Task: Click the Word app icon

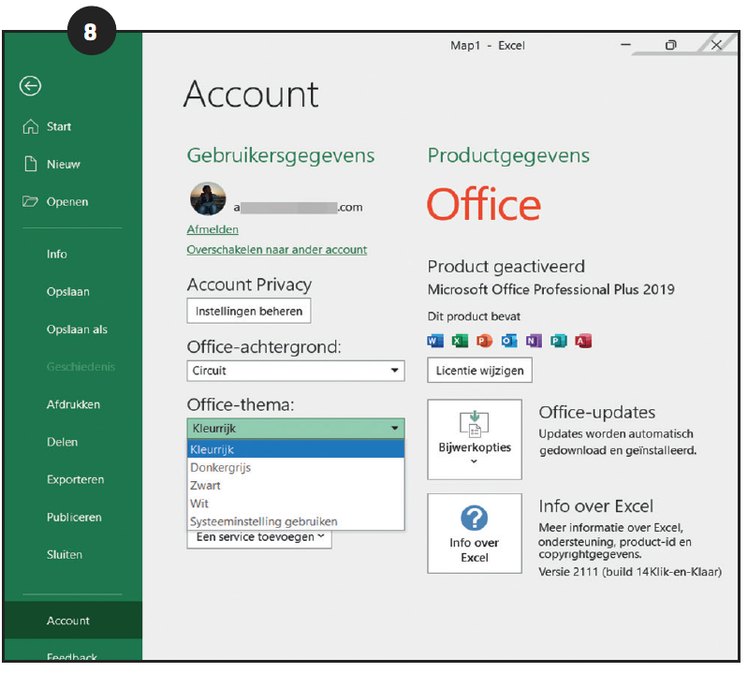Action: tap(435, 341)
